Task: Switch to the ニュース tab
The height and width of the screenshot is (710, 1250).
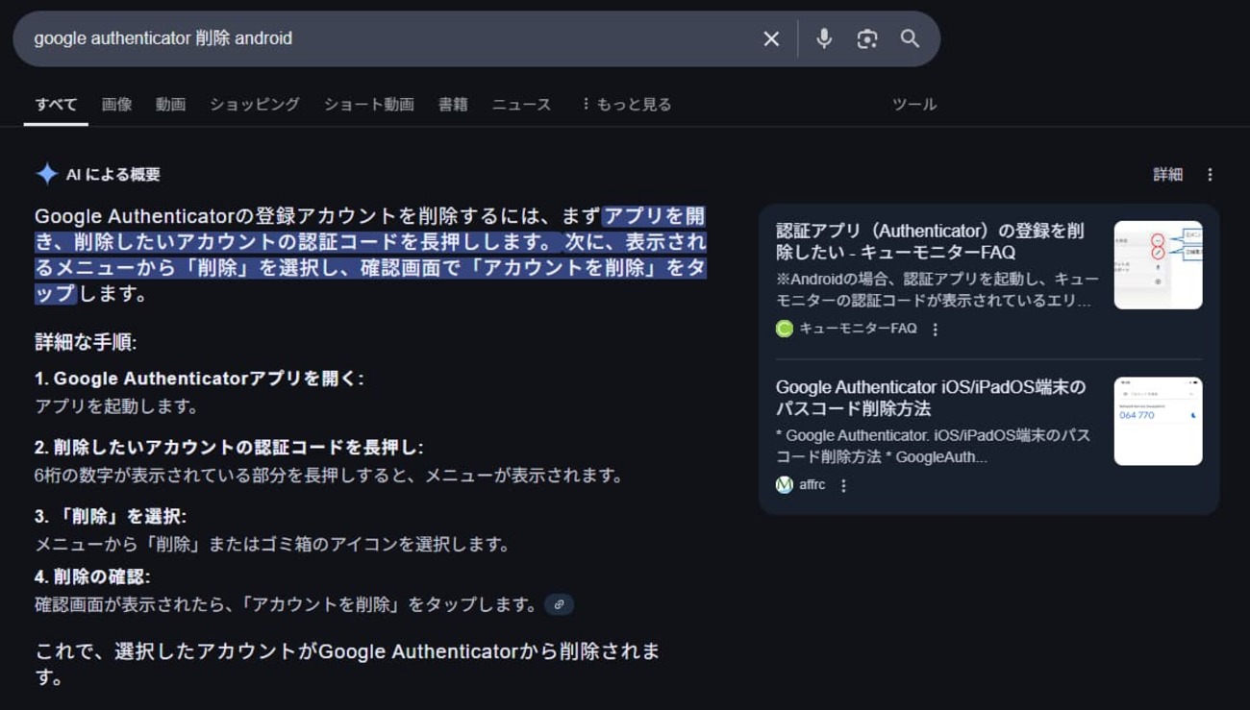Action: (x=521, y=104)
